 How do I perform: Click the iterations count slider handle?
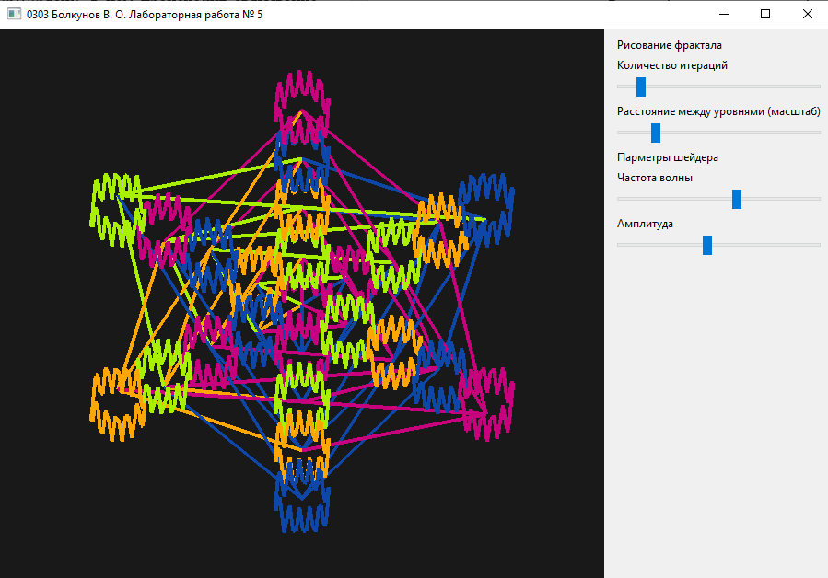point(640,87)
